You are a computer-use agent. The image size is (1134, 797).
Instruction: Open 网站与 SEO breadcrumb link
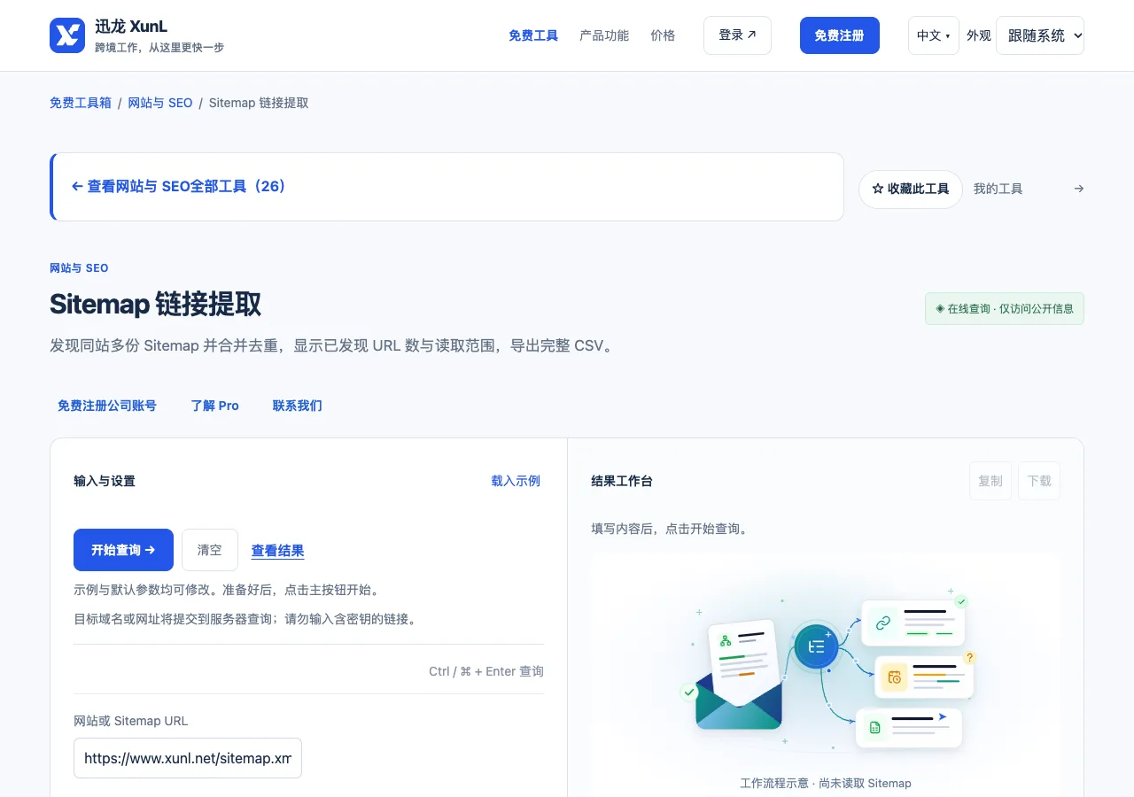tap(160, 103)
